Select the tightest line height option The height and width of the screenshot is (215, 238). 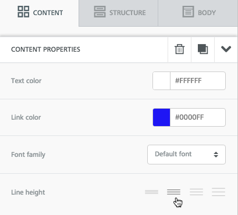pyautogui.click(x=151, y=192)
